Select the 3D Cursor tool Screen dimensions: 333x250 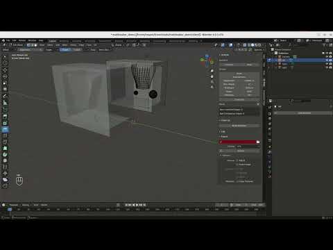(x=5, y=63)
